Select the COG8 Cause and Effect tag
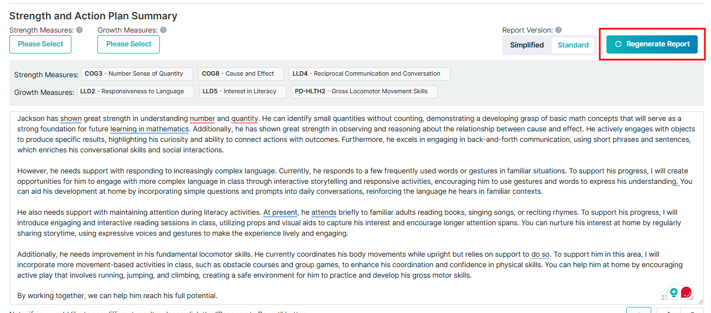 coord(241,74)
